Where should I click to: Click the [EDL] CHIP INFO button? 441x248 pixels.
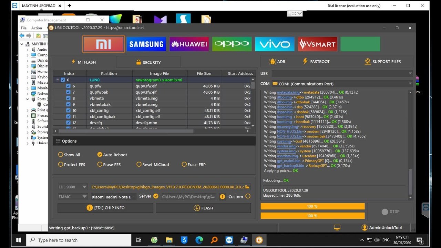click(x=105, y=208)
